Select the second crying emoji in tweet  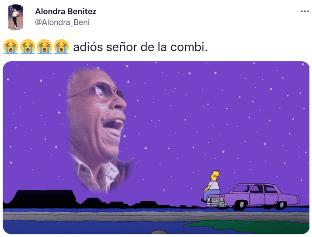pos(28,47)
